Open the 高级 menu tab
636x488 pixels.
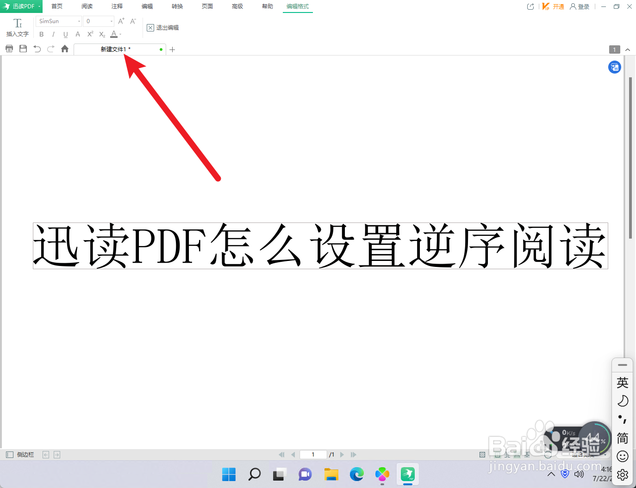click(x=237, y=6)
